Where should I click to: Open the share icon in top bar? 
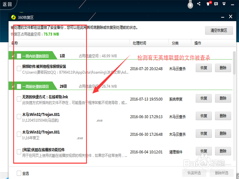(x=199, y=4)
